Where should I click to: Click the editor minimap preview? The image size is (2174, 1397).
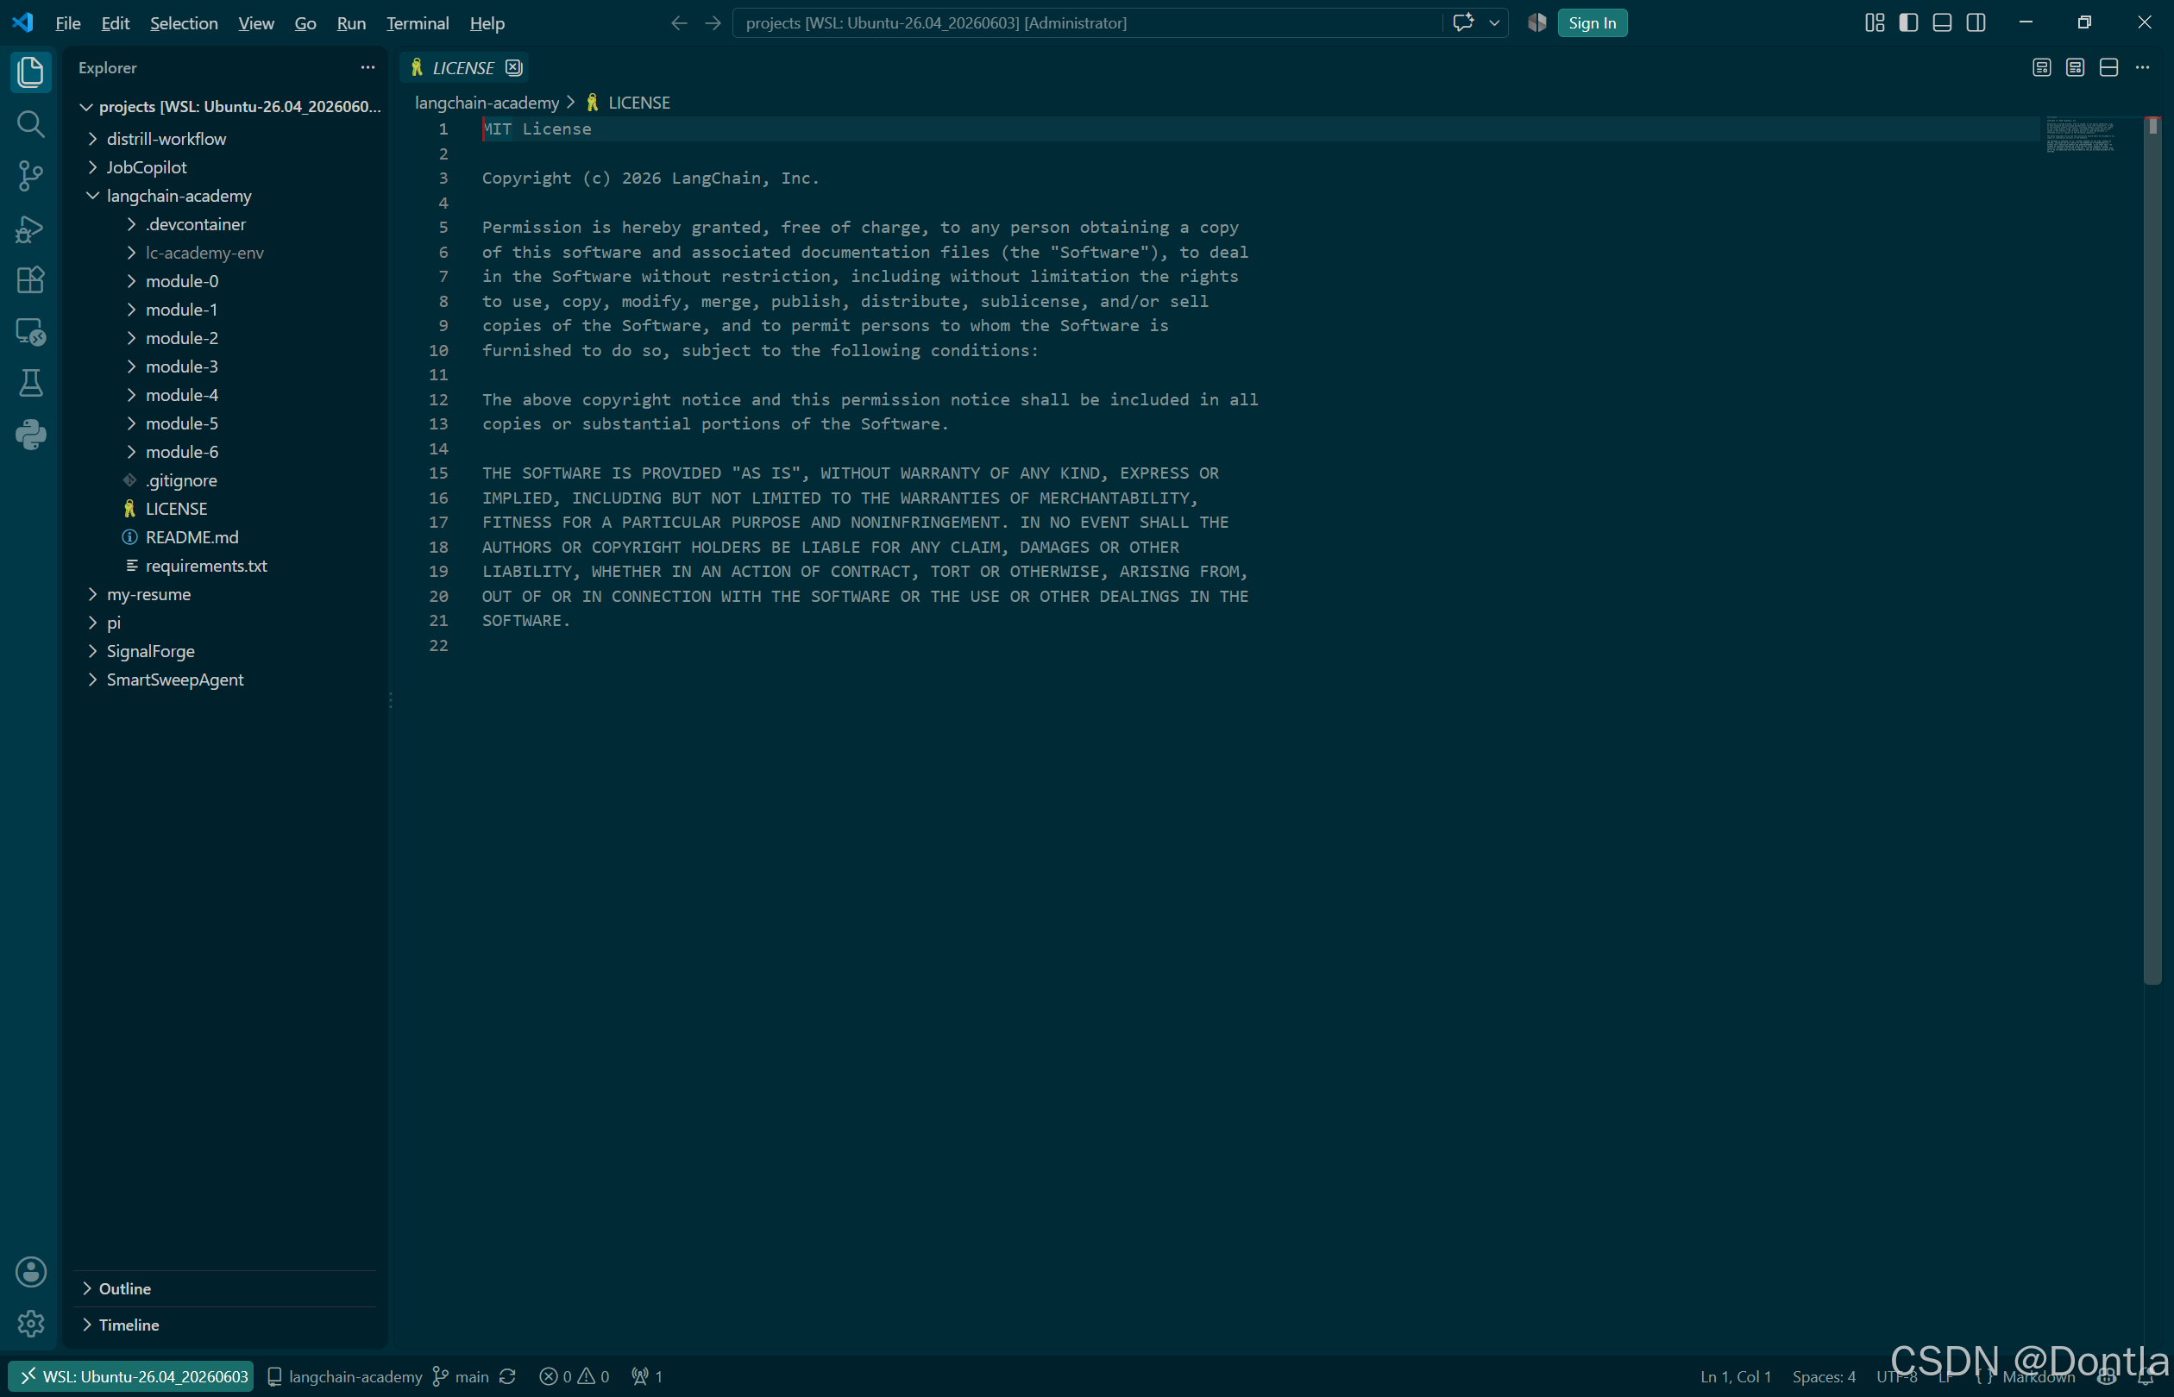pyautogui.click(x=2080, y=134)
